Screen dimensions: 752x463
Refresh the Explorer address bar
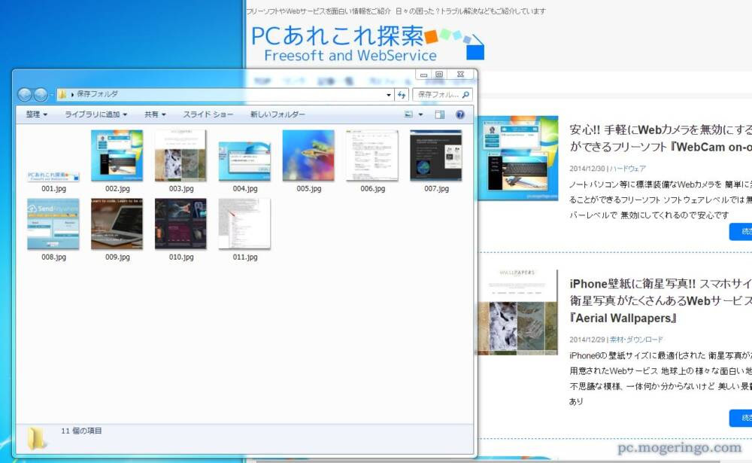click(402, 95)
